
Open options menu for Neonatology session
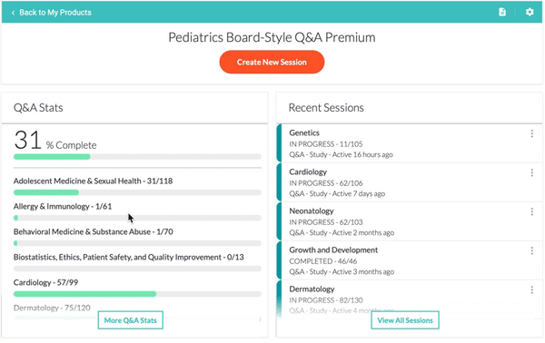tap(531, 211)
